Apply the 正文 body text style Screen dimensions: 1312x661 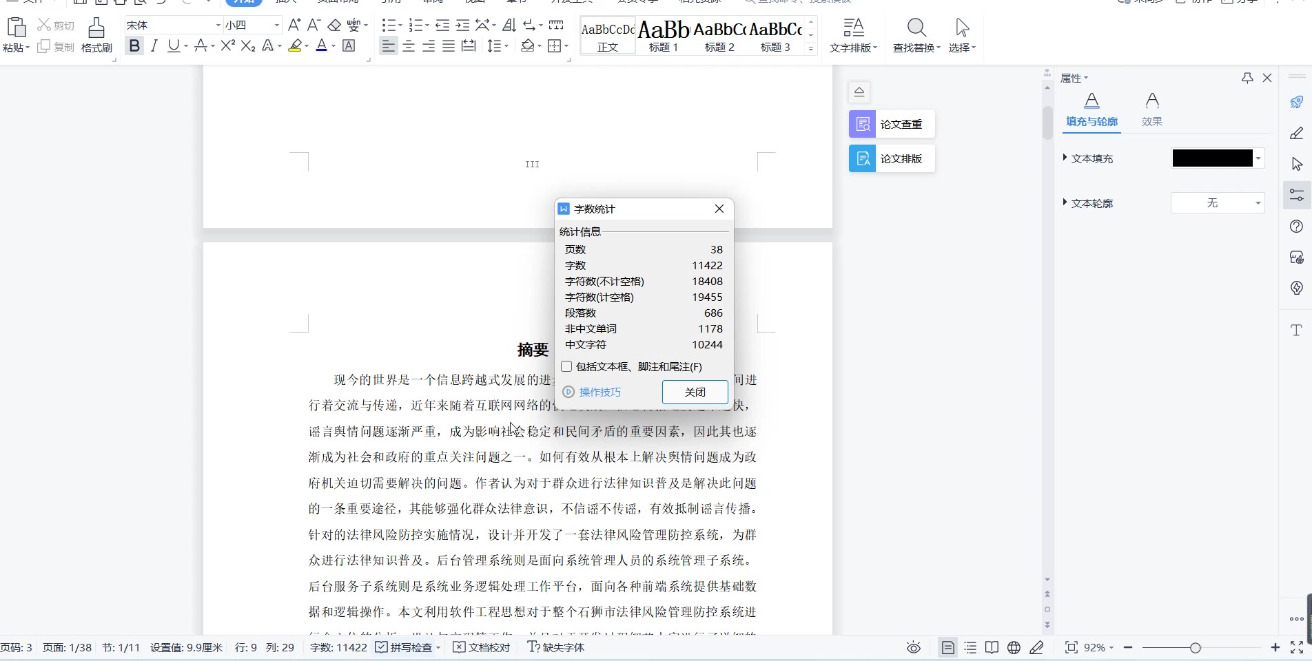(x=608, y=36)
